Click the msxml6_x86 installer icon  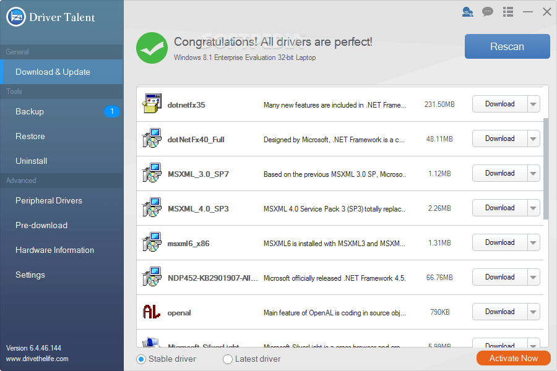[x=152, y=242]
